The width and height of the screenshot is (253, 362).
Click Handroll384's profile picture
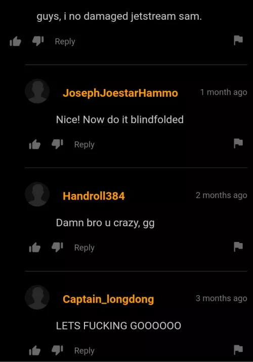(37, 194)
